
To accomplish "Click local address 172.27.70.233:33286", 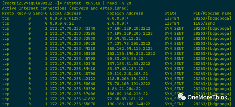I will point(72,33).
